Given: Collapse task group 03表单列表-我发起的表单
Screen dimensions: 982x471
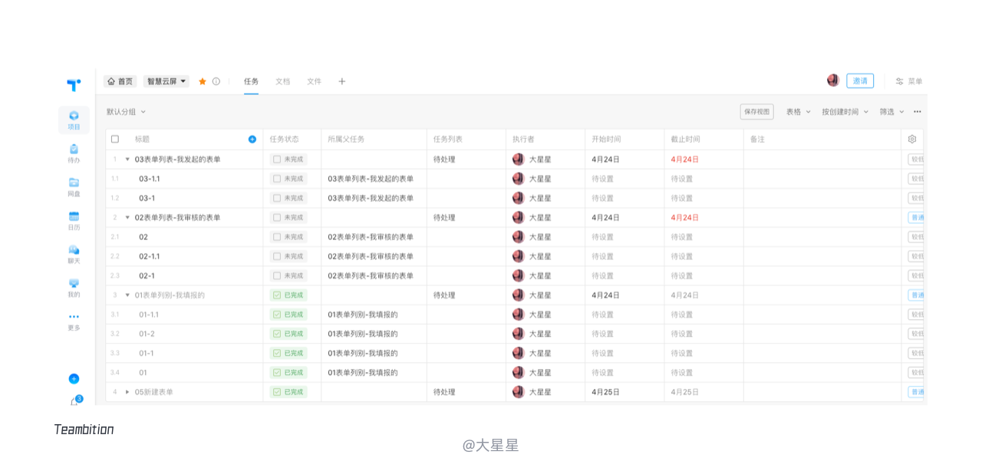Looking at the screenshot, I should click(x=127, y=160).
